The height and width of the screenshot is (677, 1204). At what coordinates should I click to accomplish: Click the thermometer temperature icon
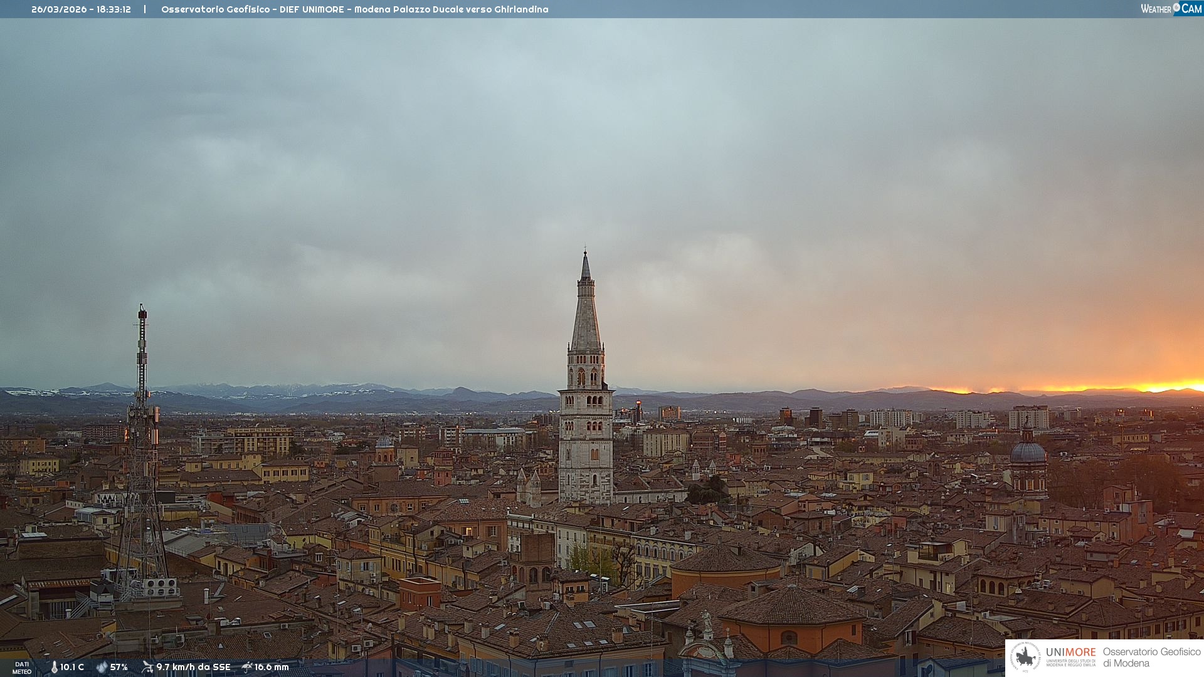pyautogui.click(x=54, y=667)
